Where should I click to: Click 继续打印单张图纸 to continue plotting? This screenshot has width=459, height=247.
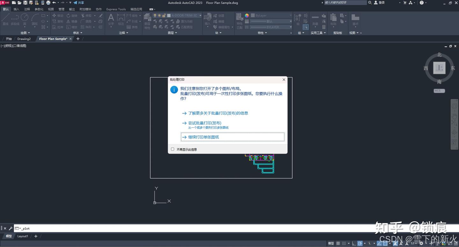click(203, 137)
